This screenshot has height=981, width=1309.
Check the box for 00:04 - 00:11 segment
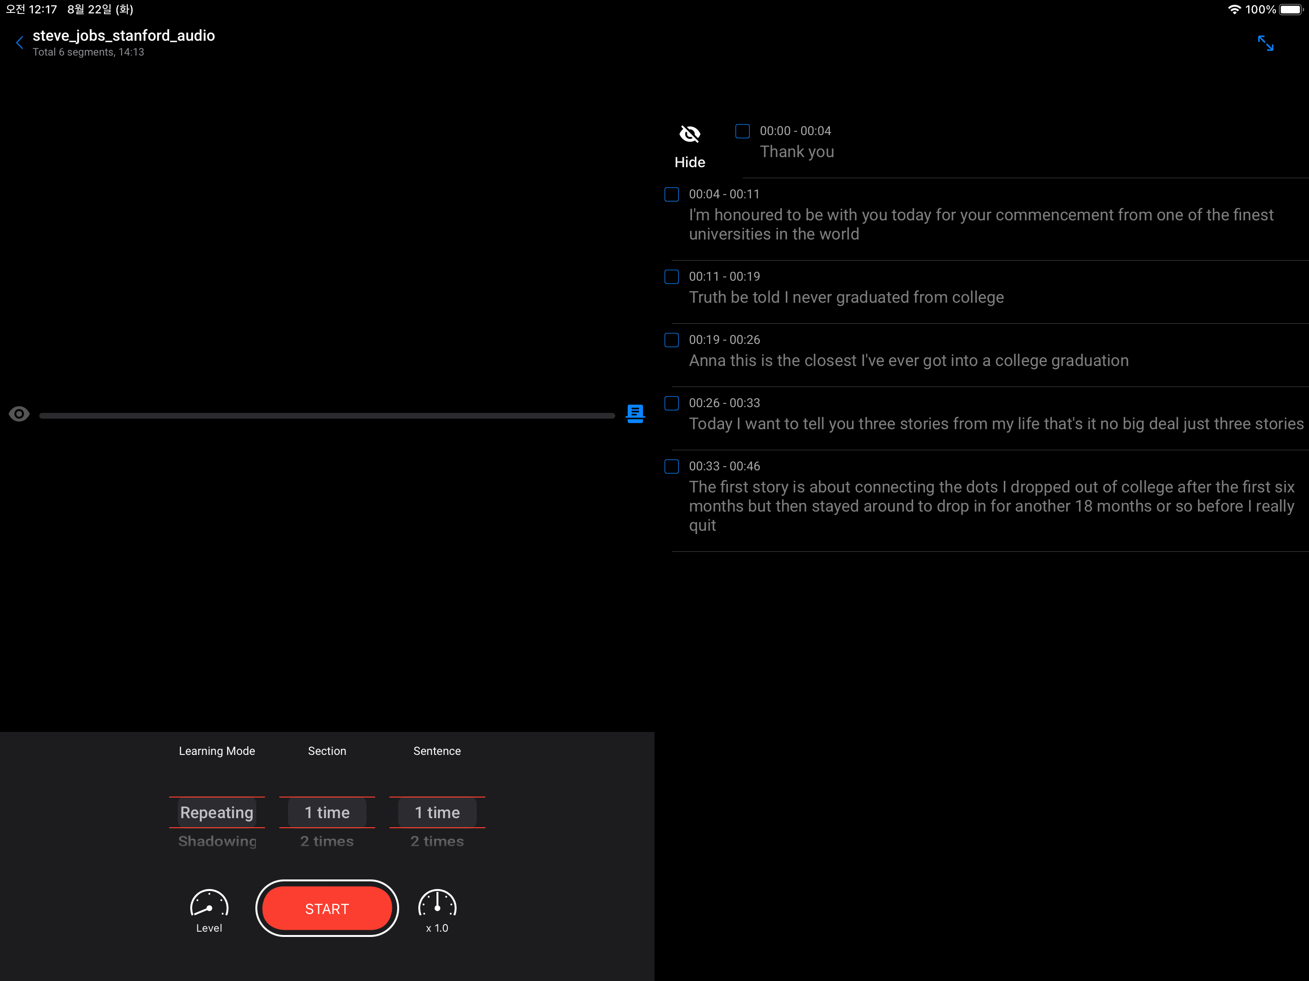pos(672,194)
